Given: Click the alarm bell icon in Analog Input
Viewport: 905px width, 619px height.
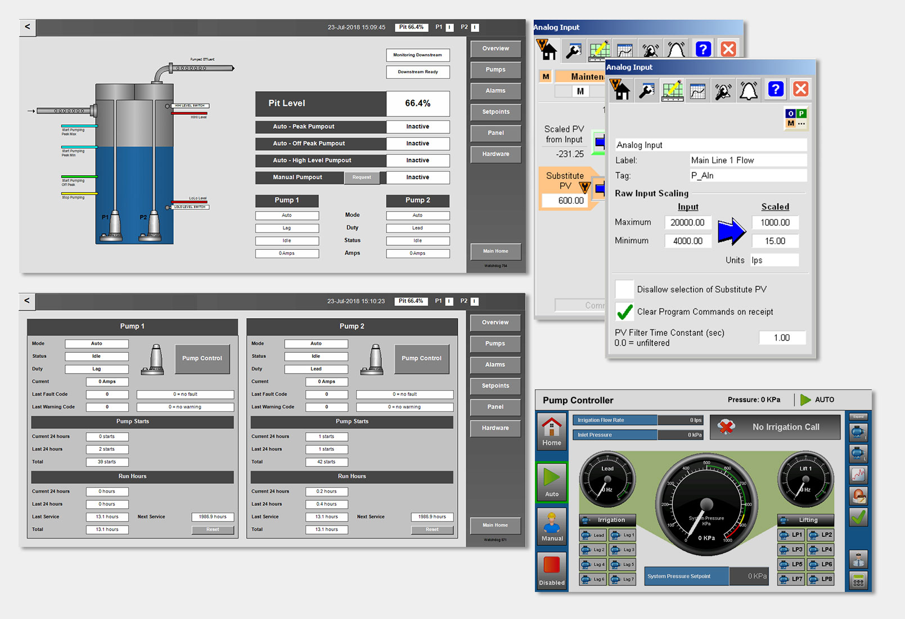Looking at the screenshot, I should [x=748, y=90].
